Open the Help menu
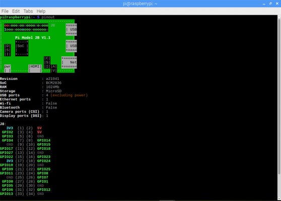 click(x=41, y=11)
